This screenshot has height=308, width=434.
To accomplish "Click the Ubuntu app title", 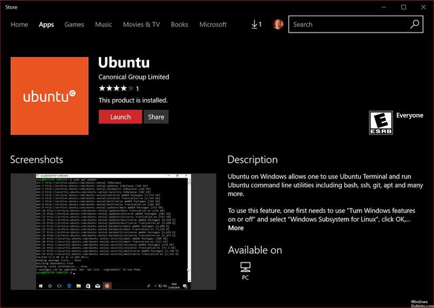I will click(x=124, y=62).
